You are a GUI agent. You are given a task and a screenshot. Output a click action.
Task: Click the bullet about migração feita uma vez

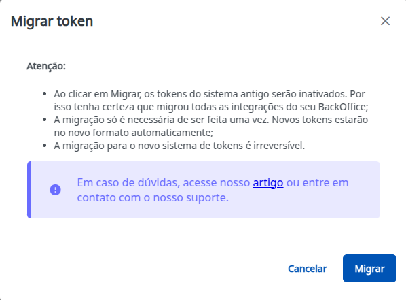[x=210, y=126]
